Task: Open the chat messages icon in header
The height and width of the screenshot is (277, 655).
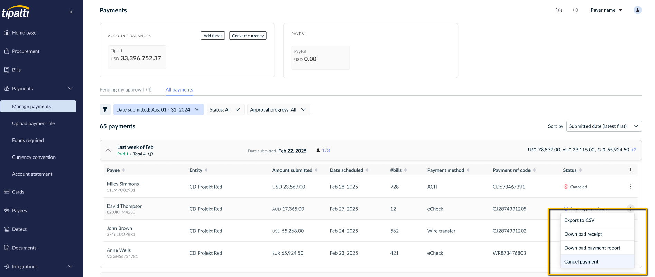Action: click(x=559, y=10)
